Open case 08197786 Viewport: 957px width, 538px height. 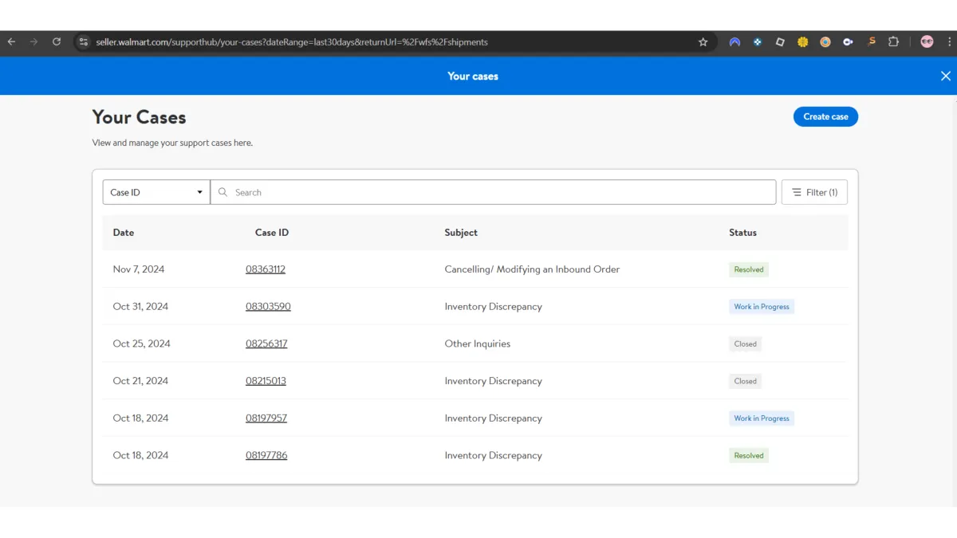pos(266,456)
